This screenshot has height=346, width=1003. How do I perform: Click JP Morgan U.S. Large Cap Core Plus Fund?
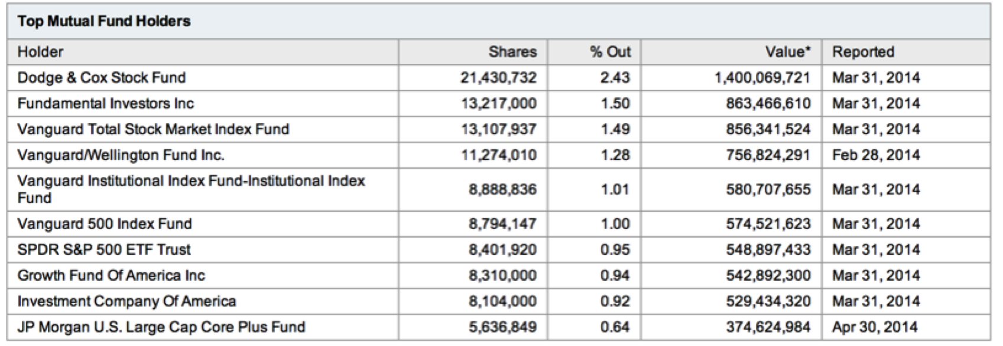[161, 327]
